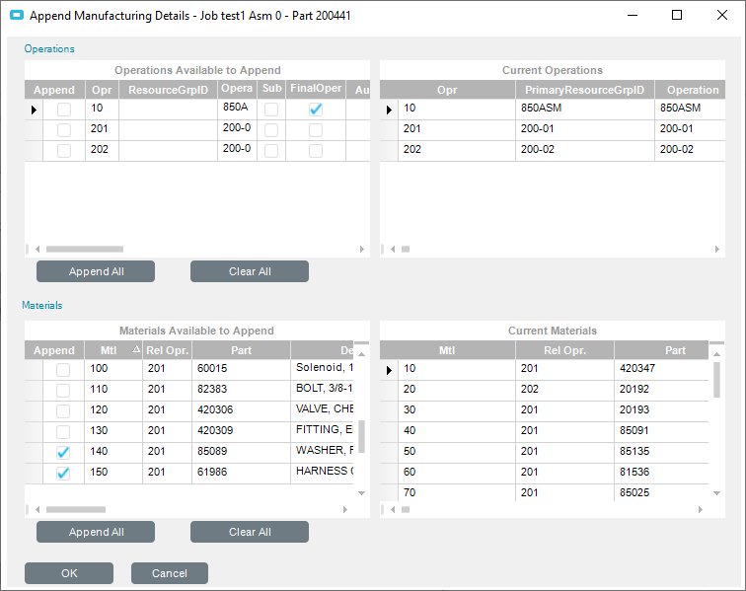Check Append box for material 120
The height and width of the screenshot is (591, 746).
tap(63, 411)
